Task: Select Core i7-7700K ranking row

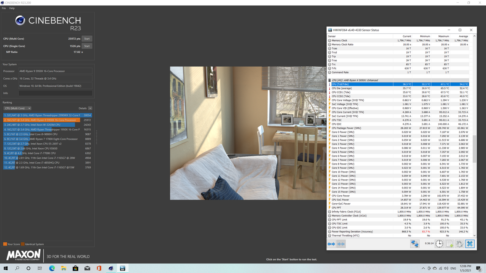Action: pos(48,153)
